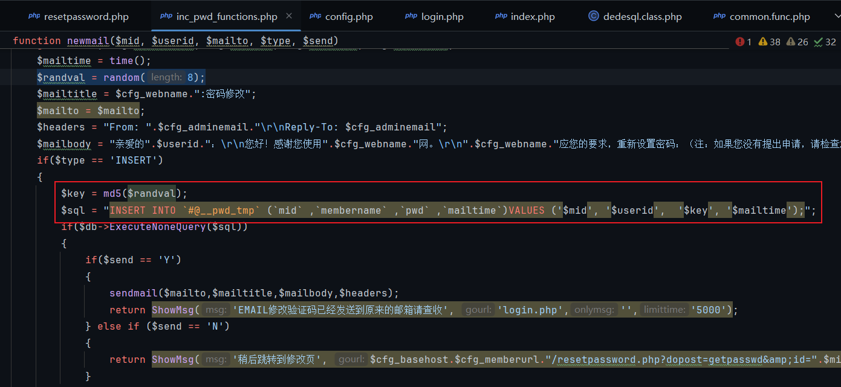The height and width of the screenshot is (387, 841).
Task: Click the red error indicator icon
Action: click(740, 42)
